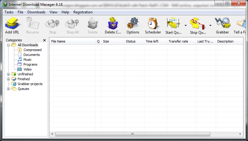Screen dimensions: 248x141
Task: Sort by Last Try column header
Action: [206, 42]
